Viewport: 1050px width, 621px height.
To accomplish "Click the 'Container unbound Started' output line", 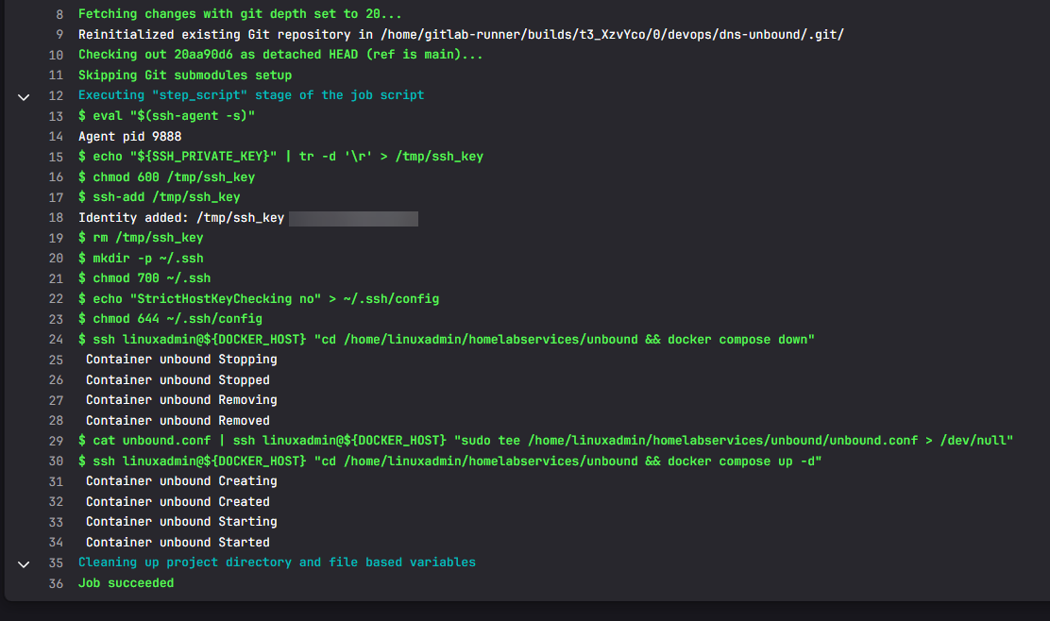I will click(x=178, y=543).
